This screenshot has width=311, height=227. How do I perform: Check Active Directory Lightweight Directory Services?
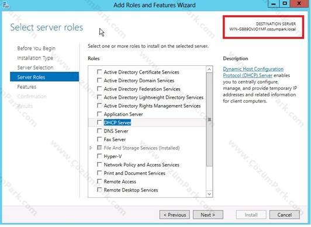[x=99, y=97]
